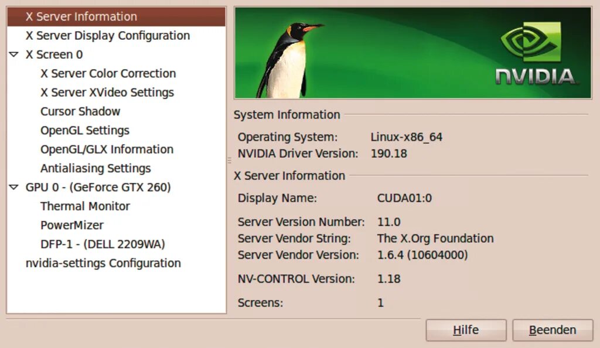The width and height of the screenshot is (600, 348).
Task: Open nvidia-settings Configuration page
Action: pos(103,263)
